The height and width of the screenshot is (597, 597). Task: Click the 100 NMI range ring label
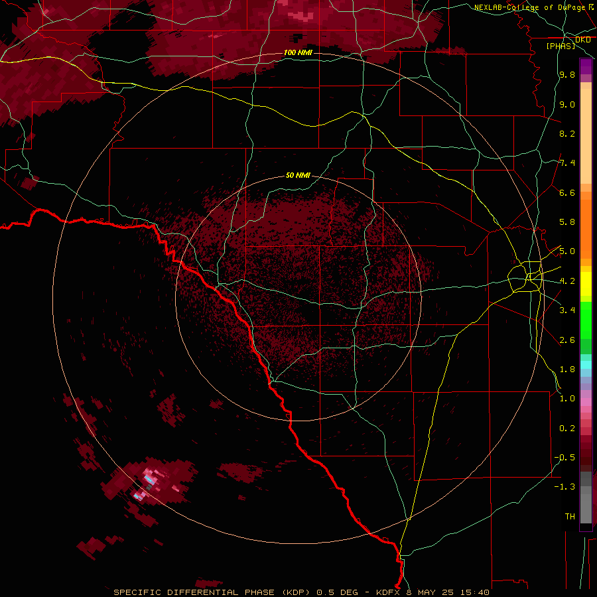[x=298, y=52]
